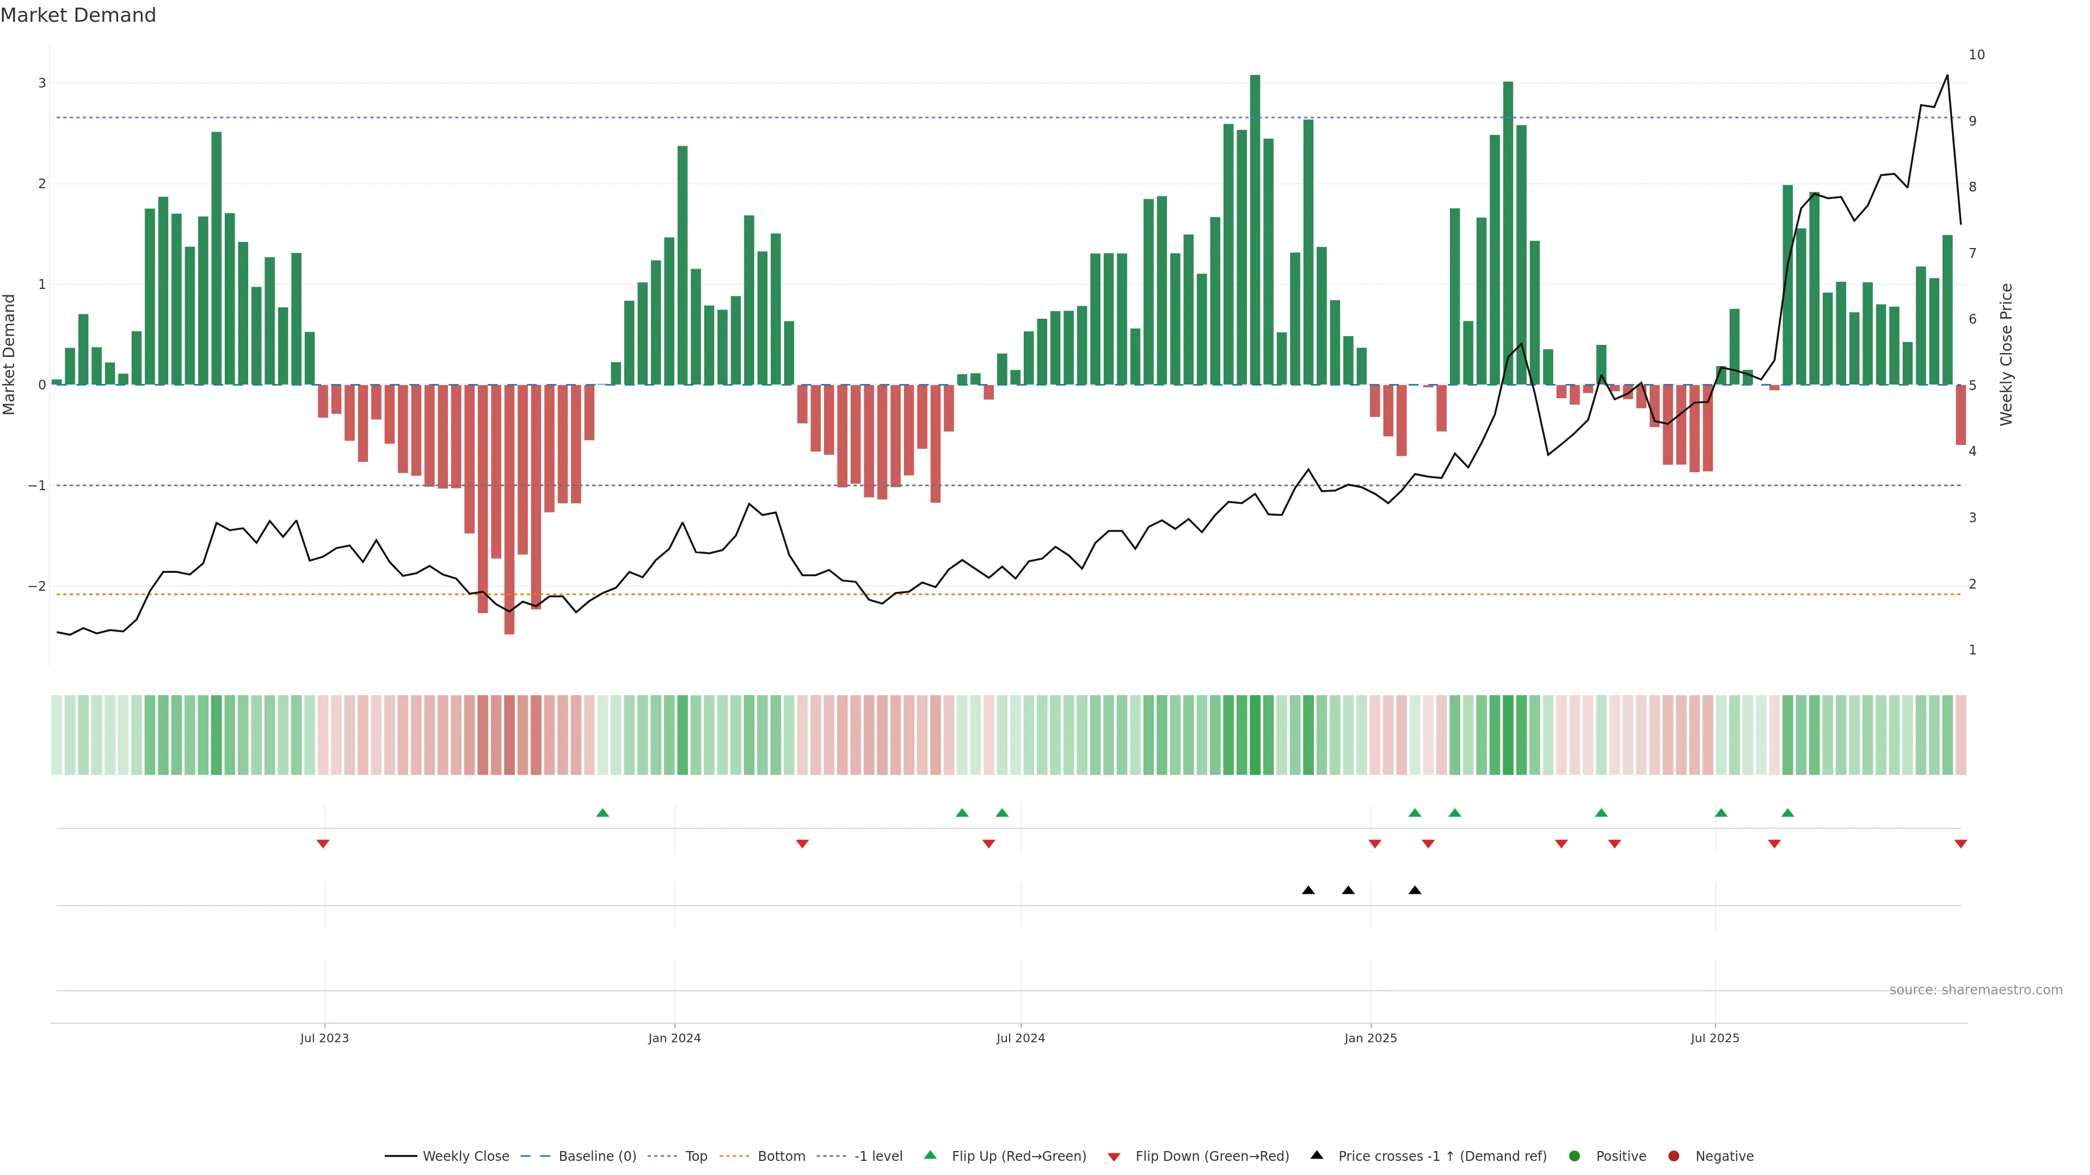
Task: Click dark red Negative legend dot
Action: [1674, 1155]
